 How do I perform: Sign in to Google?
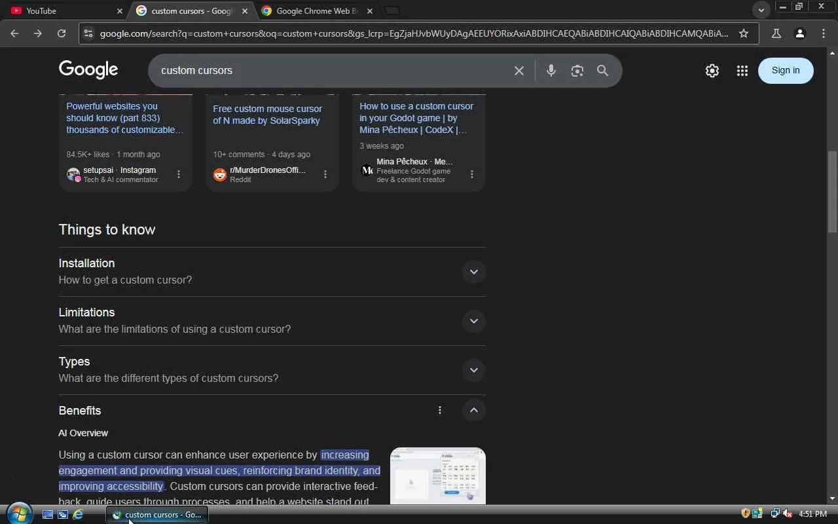click(x=786, y=71)
